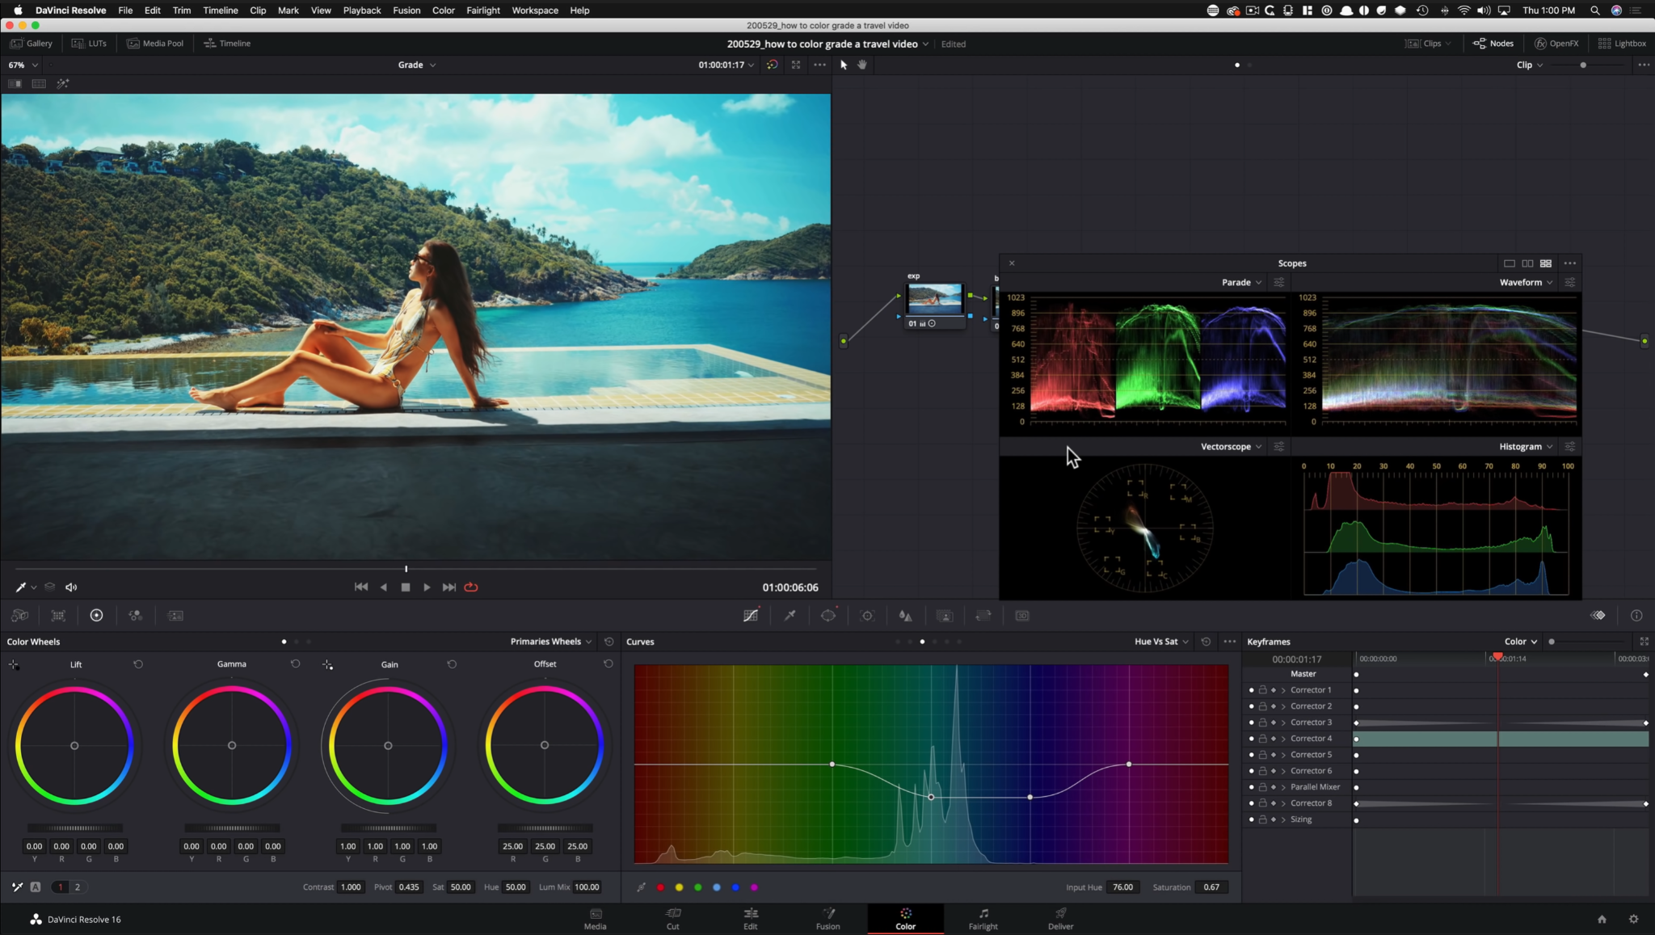The width and height of the screenshot is (1655, 935).
Task: Select the hand pan tool
Action: pos(862,65)
